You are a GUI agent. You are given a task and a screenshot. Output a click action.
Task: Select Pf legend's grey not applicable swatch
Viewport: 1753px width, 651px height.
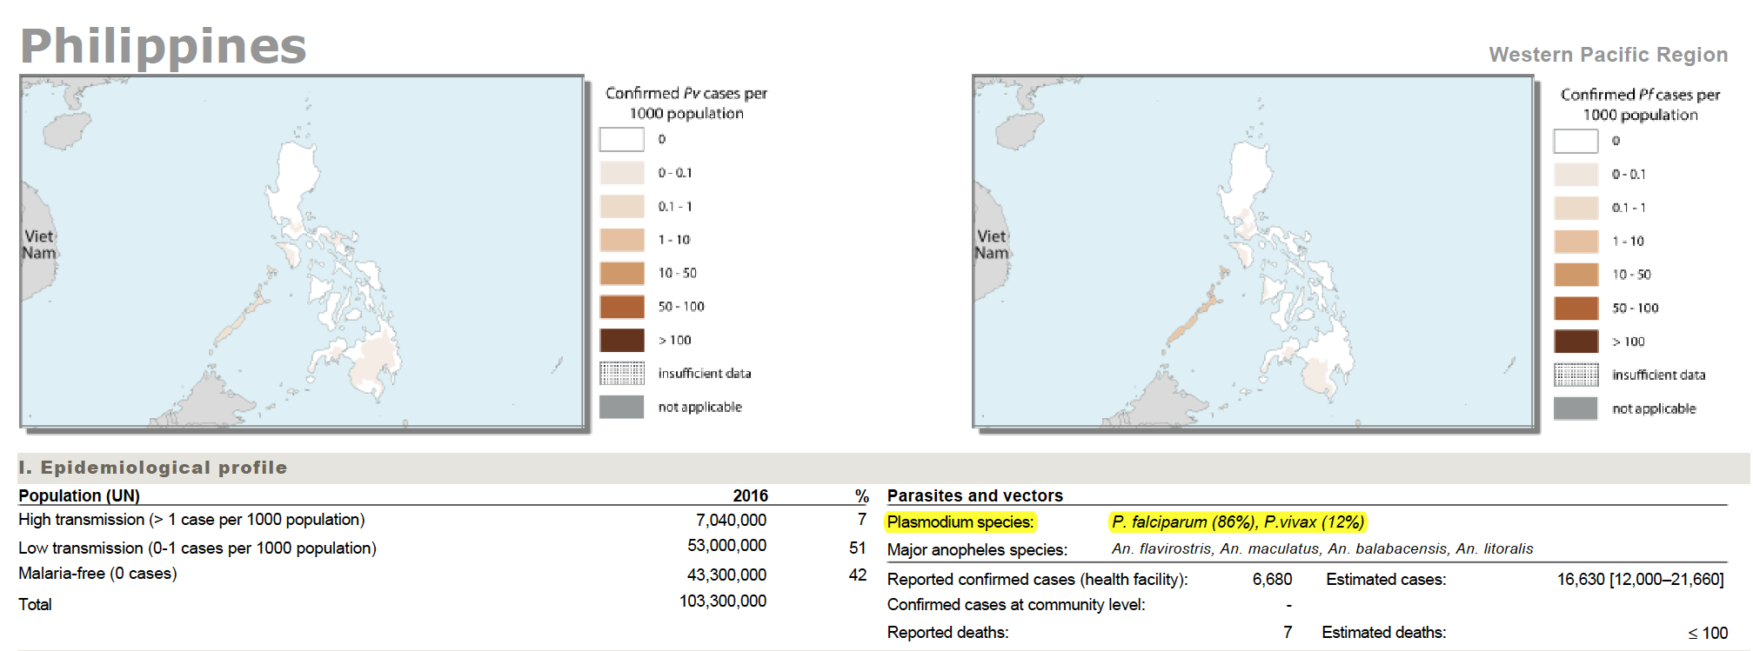pos(1576,409)
